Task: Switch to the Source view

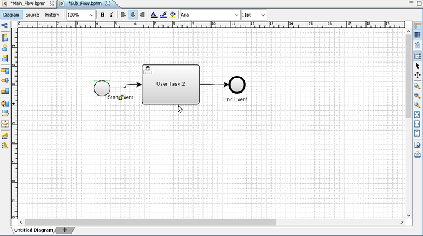Action: (x=32, y=15)
